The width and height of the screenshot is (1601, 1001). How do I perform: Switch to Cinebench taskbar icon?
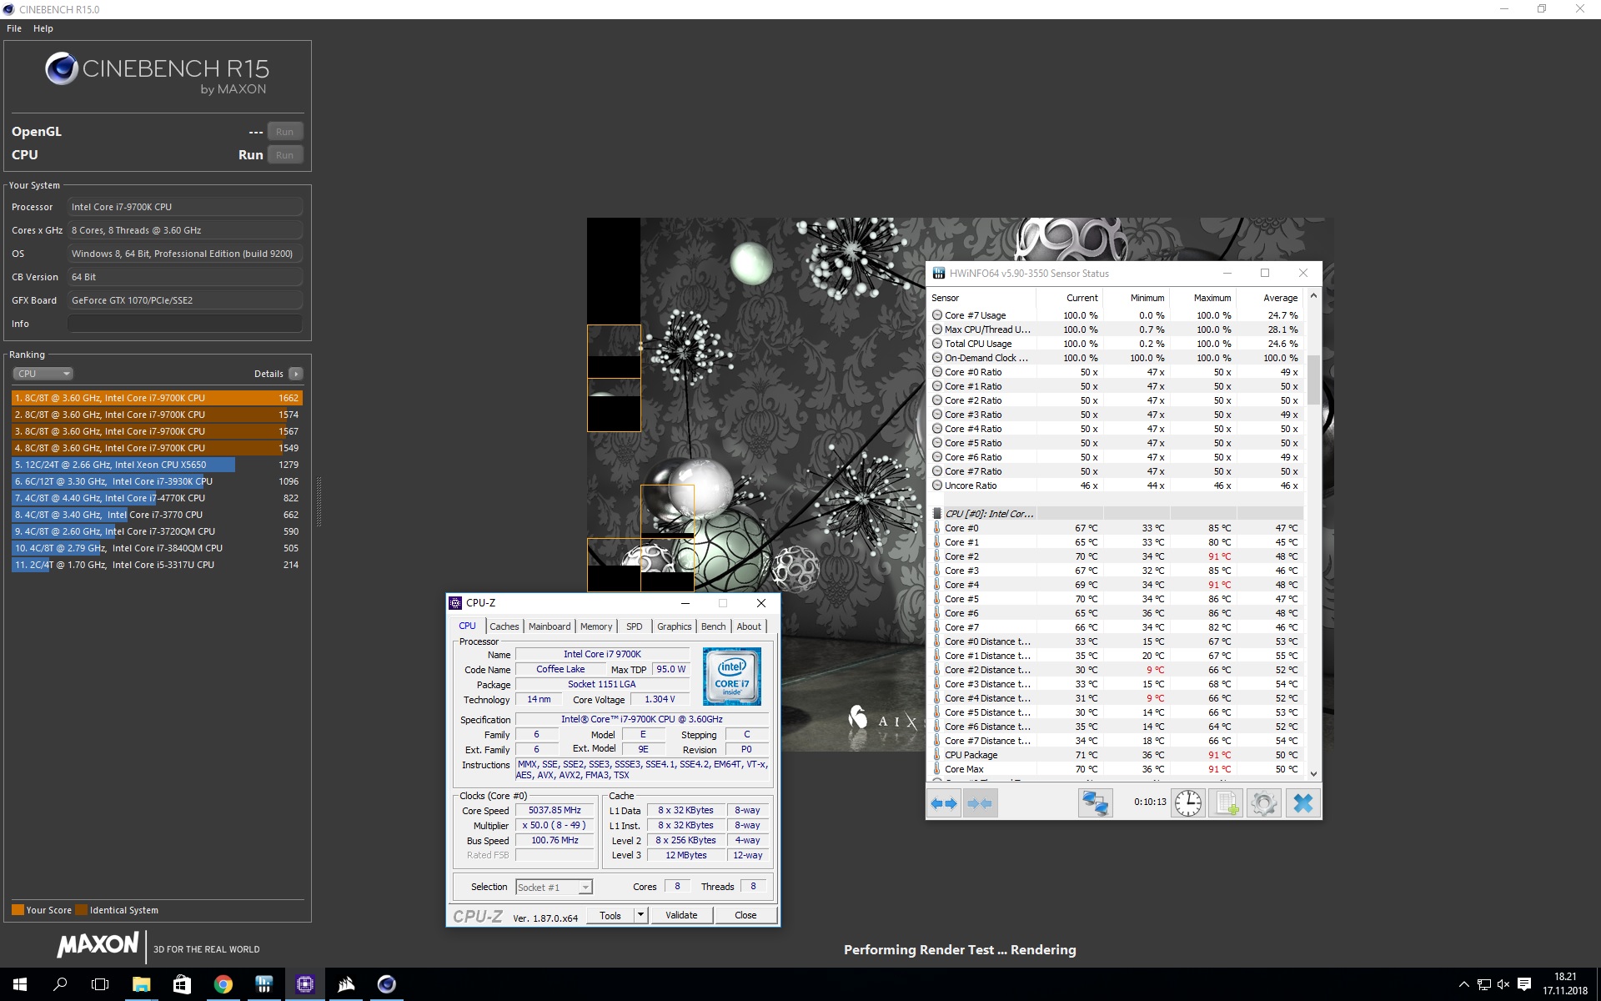coord(386,984)
